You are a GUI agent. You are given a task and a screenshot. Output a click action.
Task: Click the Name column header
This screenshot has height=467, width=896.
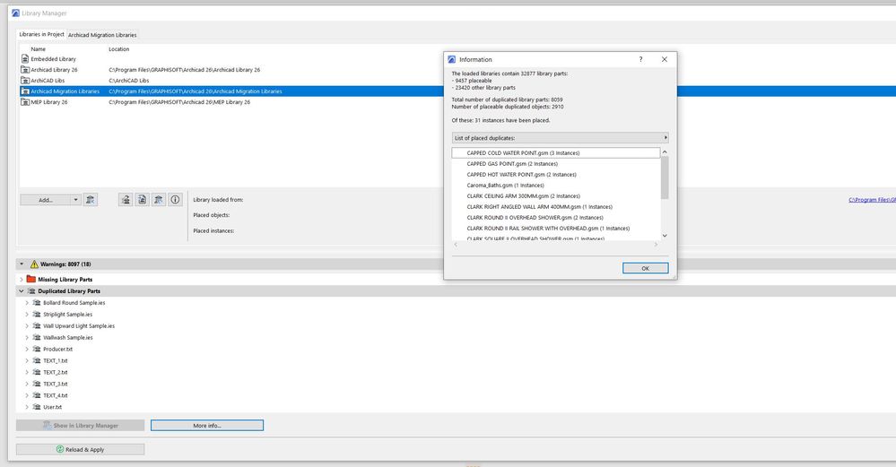pyautogui.click(x=39, y=49)
